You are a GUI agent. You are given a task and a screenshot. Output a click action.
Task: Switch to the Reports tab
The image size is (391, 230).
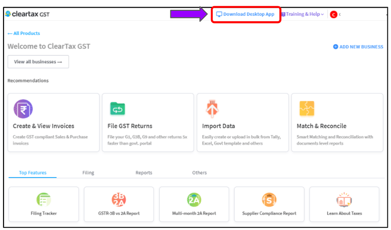point(144,173)
